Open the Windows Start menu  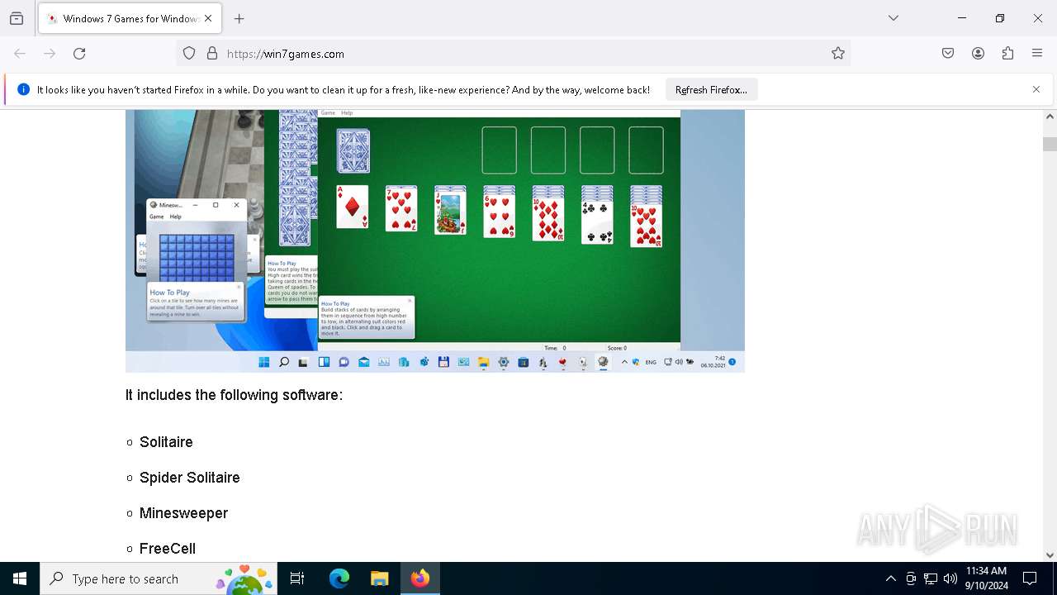pyautogui.click(x=20, y=578)
